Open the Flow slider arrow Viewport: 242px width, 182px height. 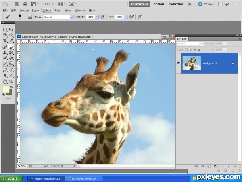[x=125, y=17]
